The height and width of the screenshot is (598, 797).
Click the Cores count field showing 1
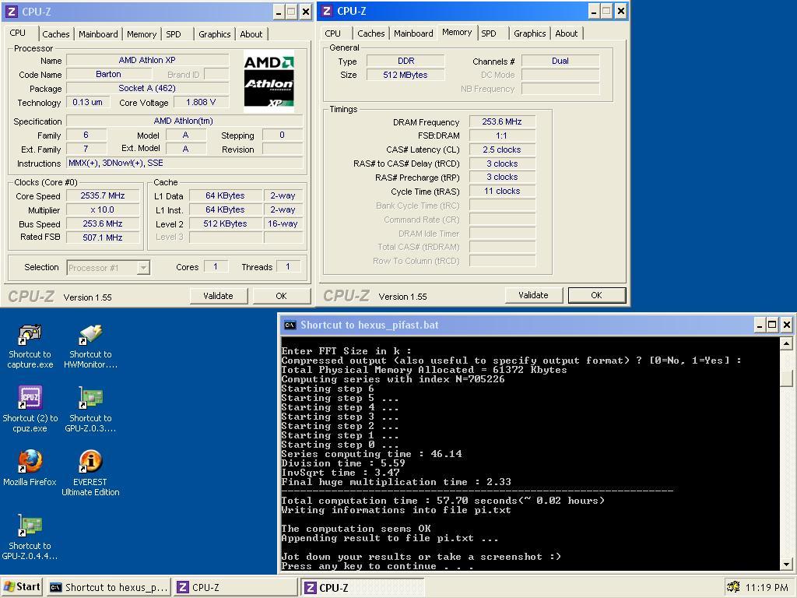point(216,267)
